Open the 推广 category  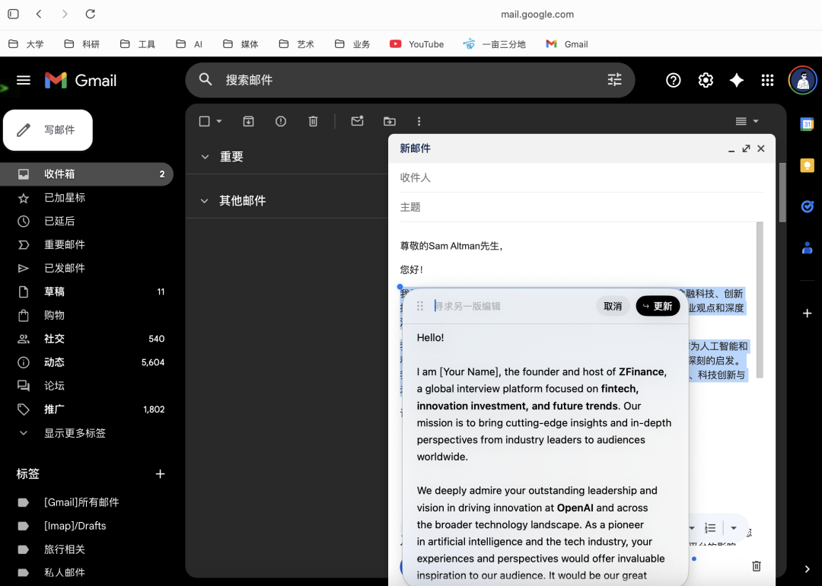(x=87, y=409)
